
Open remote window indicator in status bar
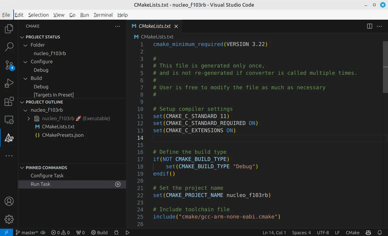6,232
